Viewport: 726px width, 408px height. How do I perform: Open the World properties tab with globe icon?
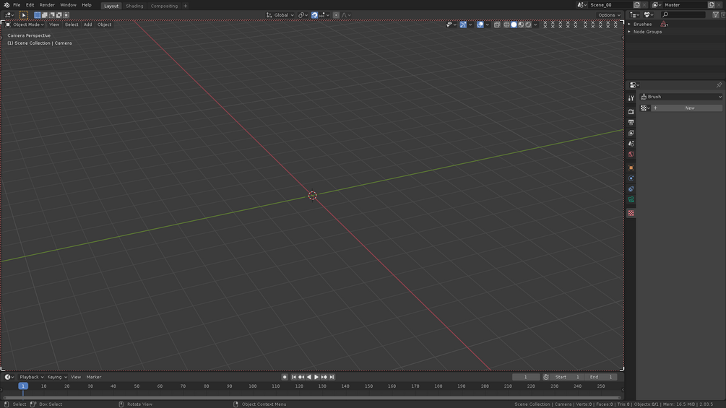coord(631,154)
